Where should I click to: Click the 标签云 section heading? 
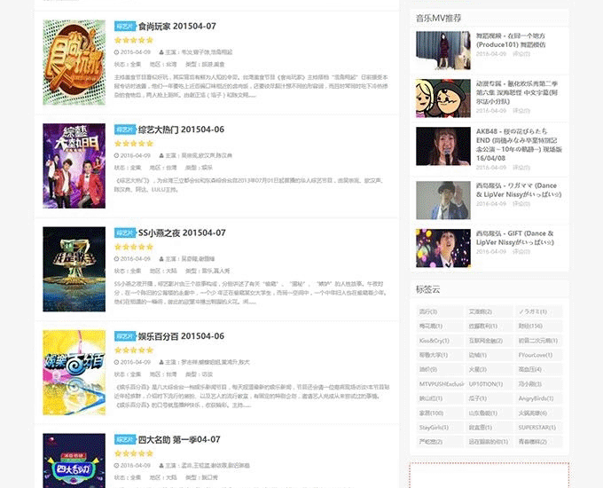(427, 289)
